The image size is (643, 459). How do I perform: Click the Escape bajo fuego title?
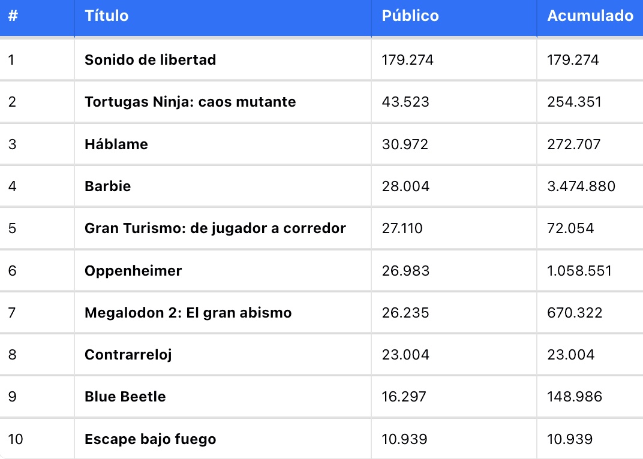click(x=150, y=439)
